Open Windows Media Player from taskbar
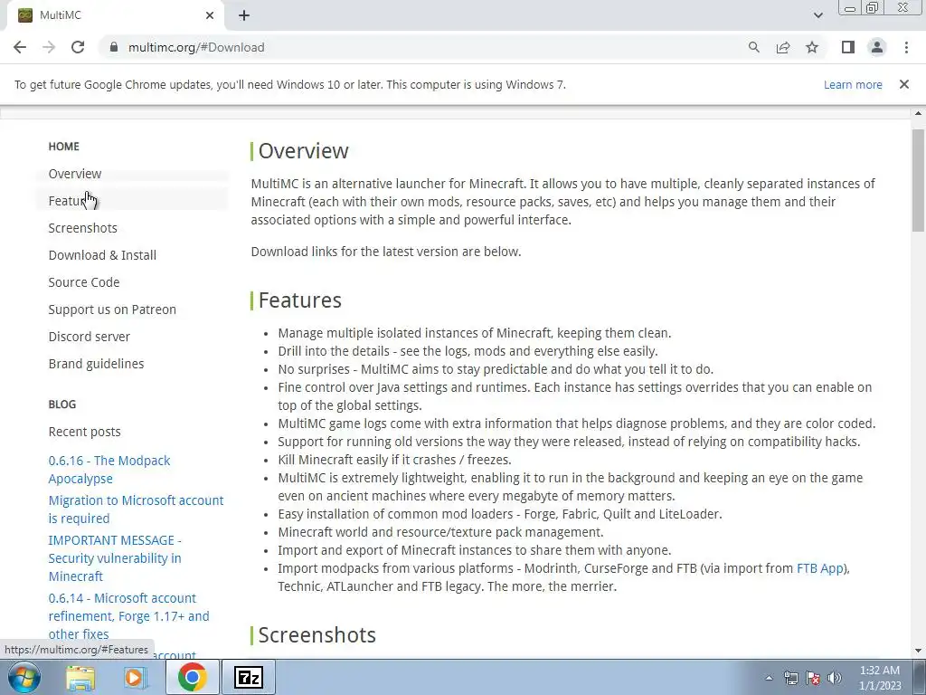 (x=136, y=677)
